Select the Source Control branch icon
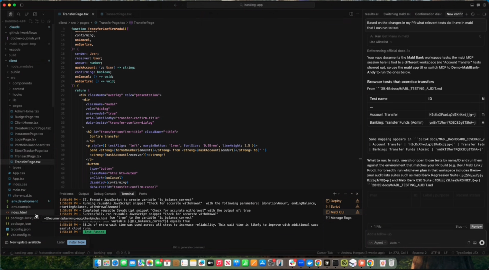The height and width of the screenshot is (270, 489). tap(27, 14)
